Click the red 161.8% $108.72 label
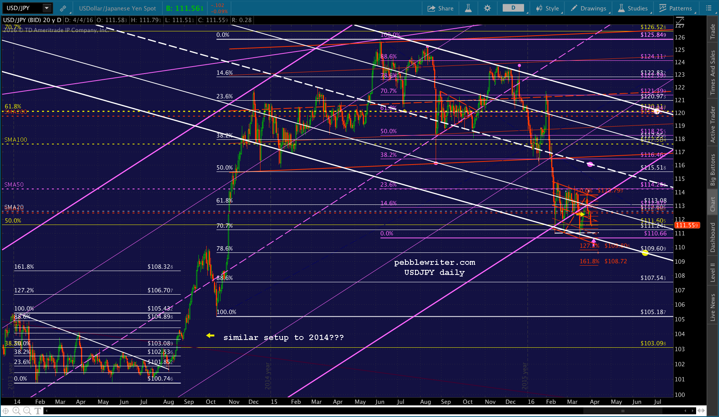This screenshot has height=417, width=719. [603, 261]
